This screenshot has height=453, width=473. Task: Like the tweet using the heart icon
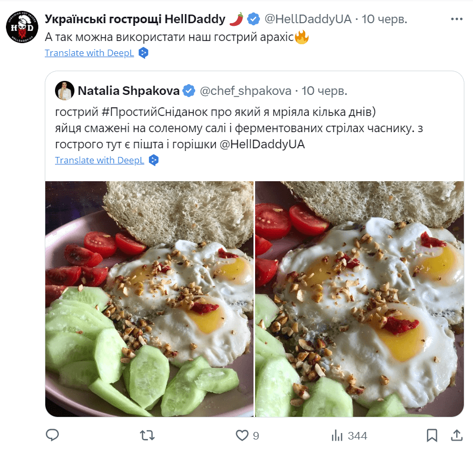[x=243, y=435]
